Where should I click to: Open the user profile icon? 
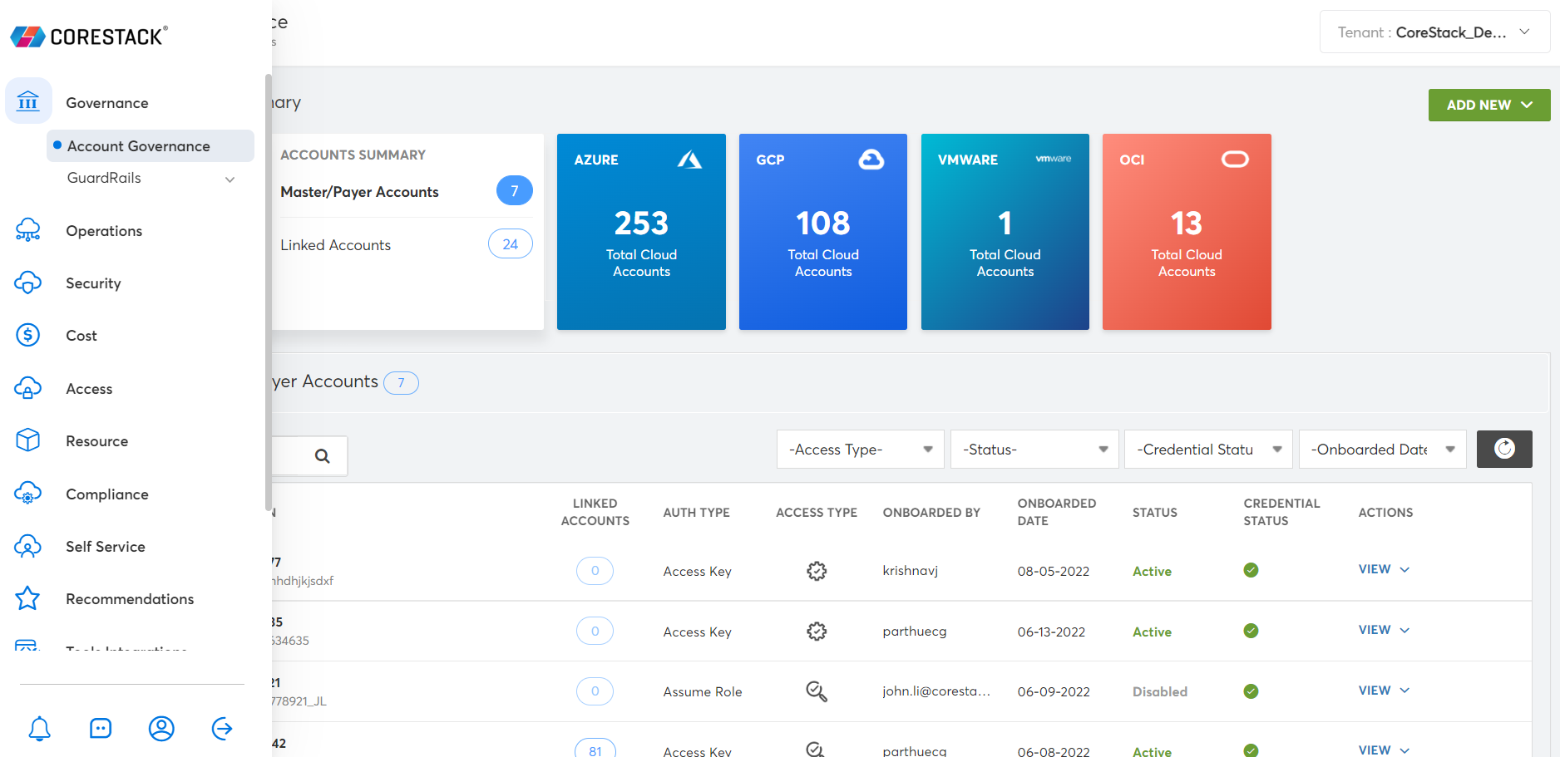(161, 729)
